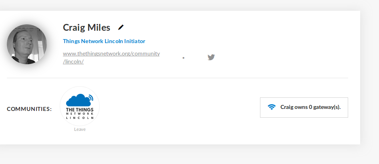379x164 pixels.
Task: Click the gray page background right of card
Action: (x=369, y=80)
